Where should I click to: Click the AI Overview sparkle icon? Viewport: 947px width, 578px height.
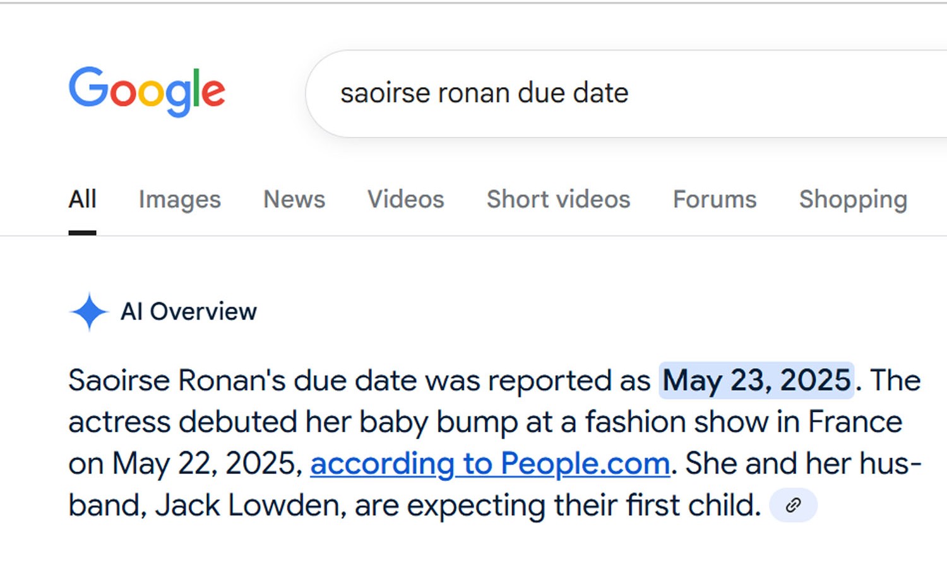point(89,312)
